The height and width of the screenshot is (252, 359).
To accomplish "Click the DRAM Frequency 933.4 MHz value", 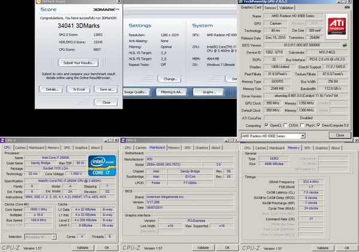I will pos(311,182).
